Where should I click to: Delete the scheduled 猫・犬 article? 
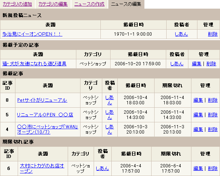click(211, 64)
